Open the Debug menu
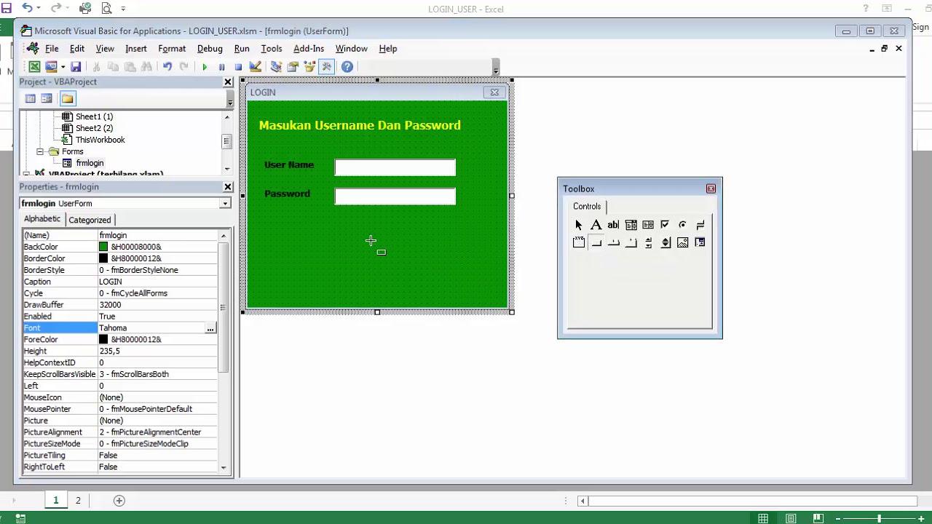The height and width of the screenshot is (524, 932). click(210, 49)
